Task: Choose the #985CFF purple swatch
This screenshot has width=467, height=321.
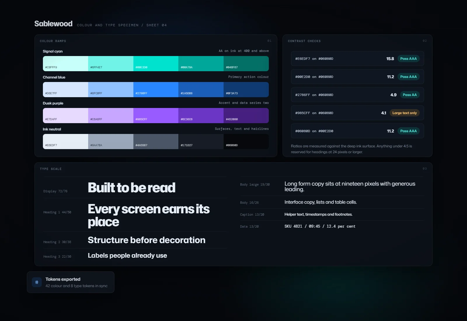Action: 156,116
